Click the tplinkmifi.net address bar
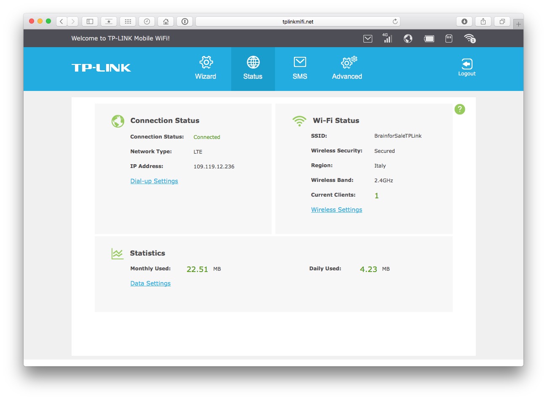 [x=298, y=21]
